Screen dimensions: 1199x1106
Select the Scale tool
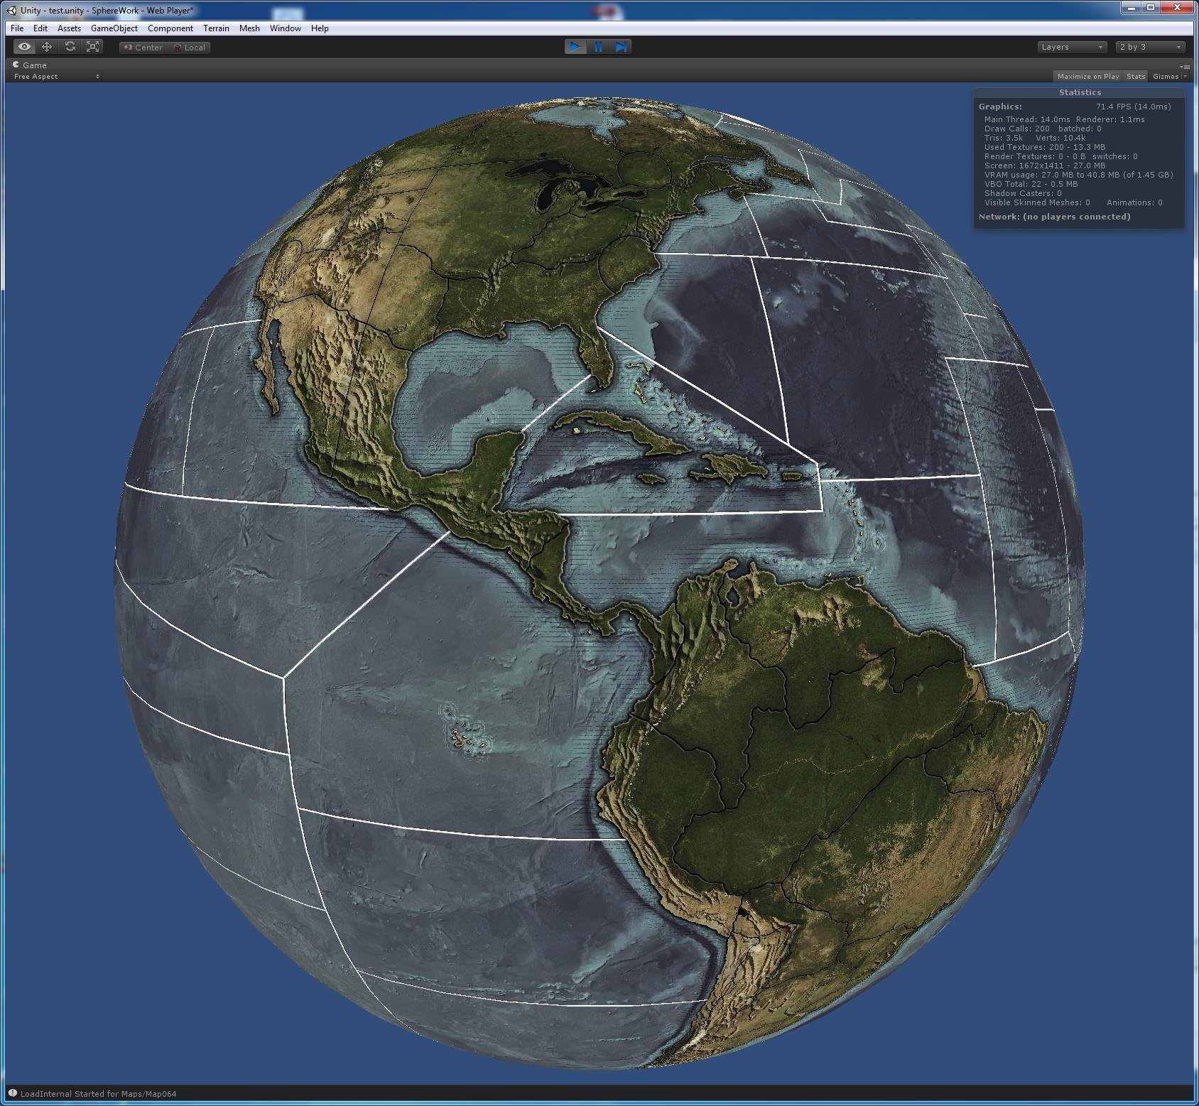point(92,46)
